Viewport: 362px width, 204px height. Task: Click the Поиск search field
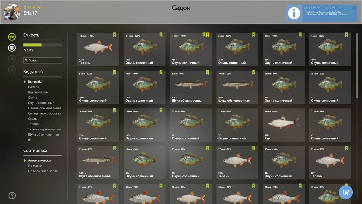pos(43,60)
